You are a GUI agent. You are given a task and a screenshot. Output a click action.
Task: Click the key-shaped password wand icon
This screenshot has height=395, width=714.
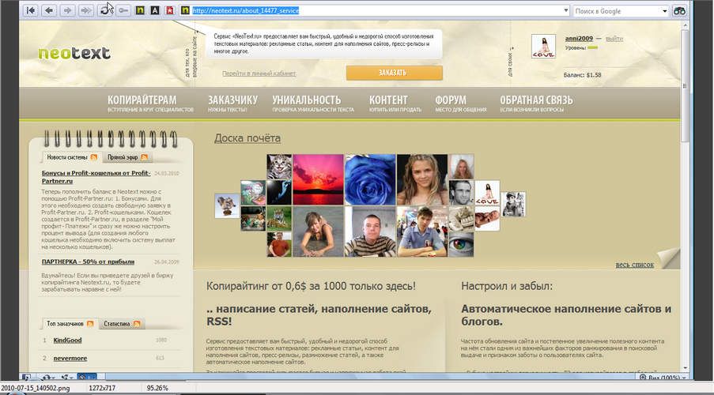[x=123, y=10]
